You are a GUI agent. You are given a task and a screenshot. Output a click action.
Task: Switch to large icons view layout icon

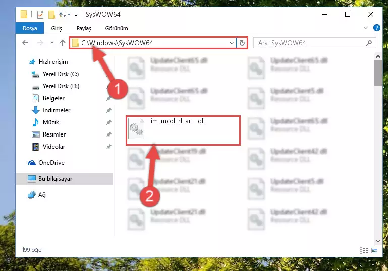pyautogui.click(x=375, y=250)
